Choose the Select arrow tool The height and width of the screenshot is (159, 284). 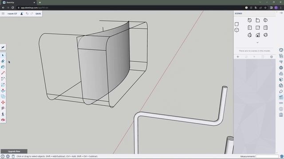3,55
